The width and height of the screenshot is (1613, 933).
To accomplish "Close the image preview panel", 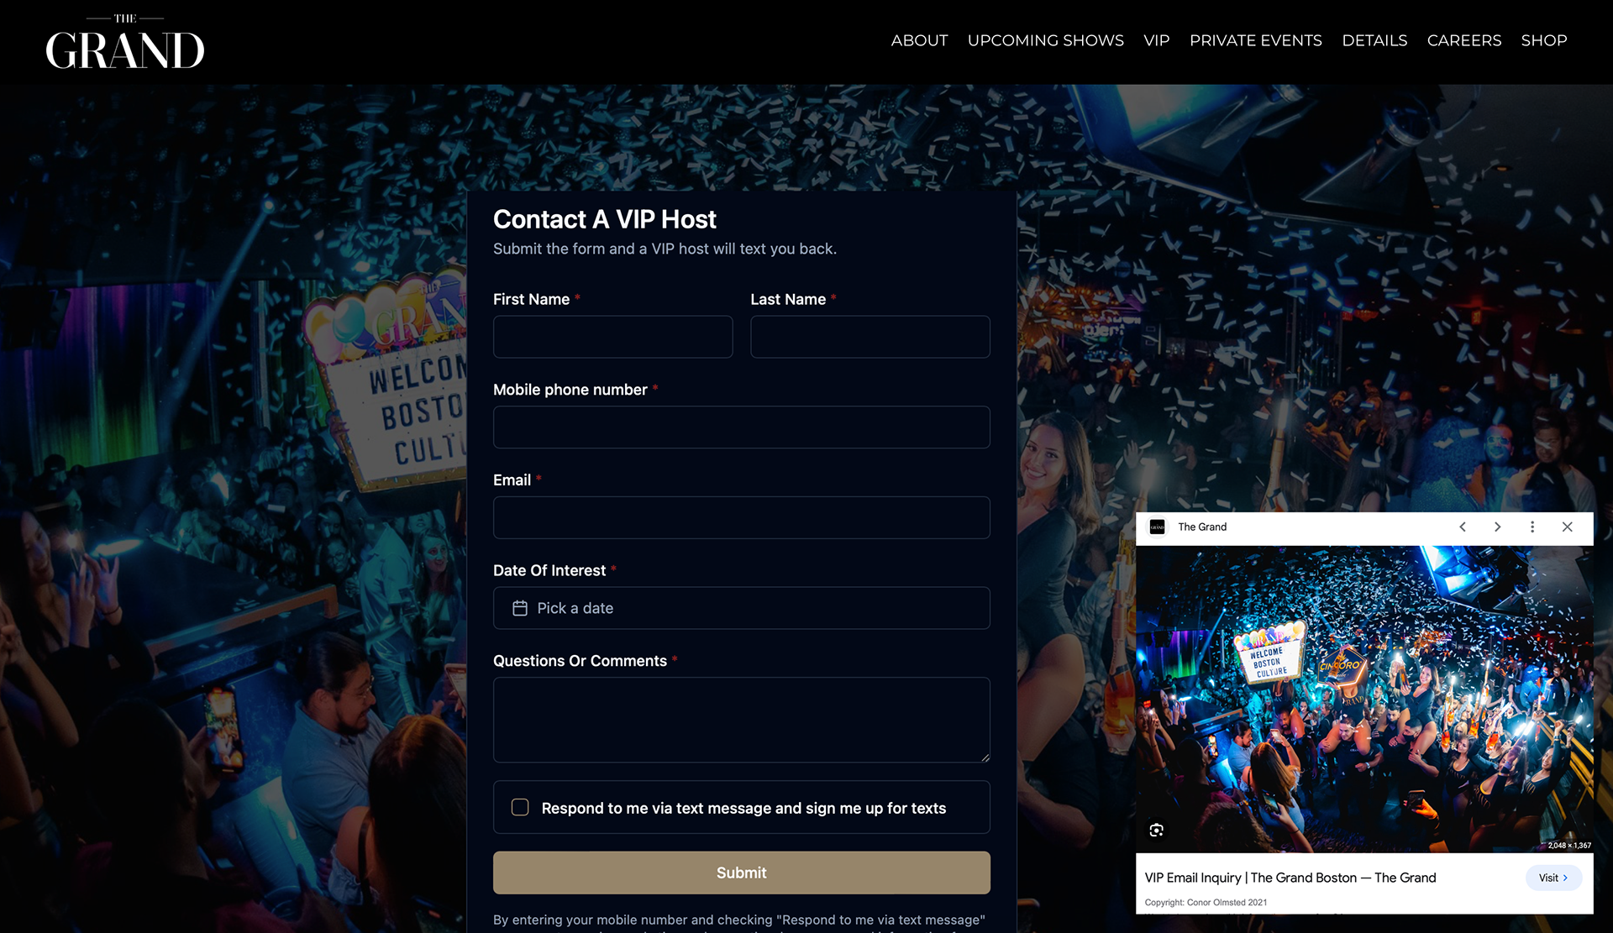I will point(1568,527).
